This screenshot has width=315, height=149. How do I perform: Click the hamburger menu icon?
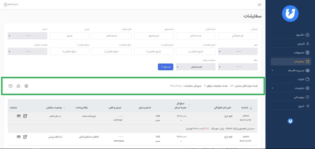[259, 5]
